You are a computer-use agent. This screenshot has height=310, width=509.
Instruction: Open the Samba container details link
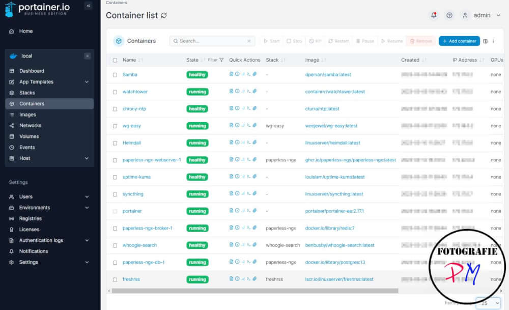130,75
